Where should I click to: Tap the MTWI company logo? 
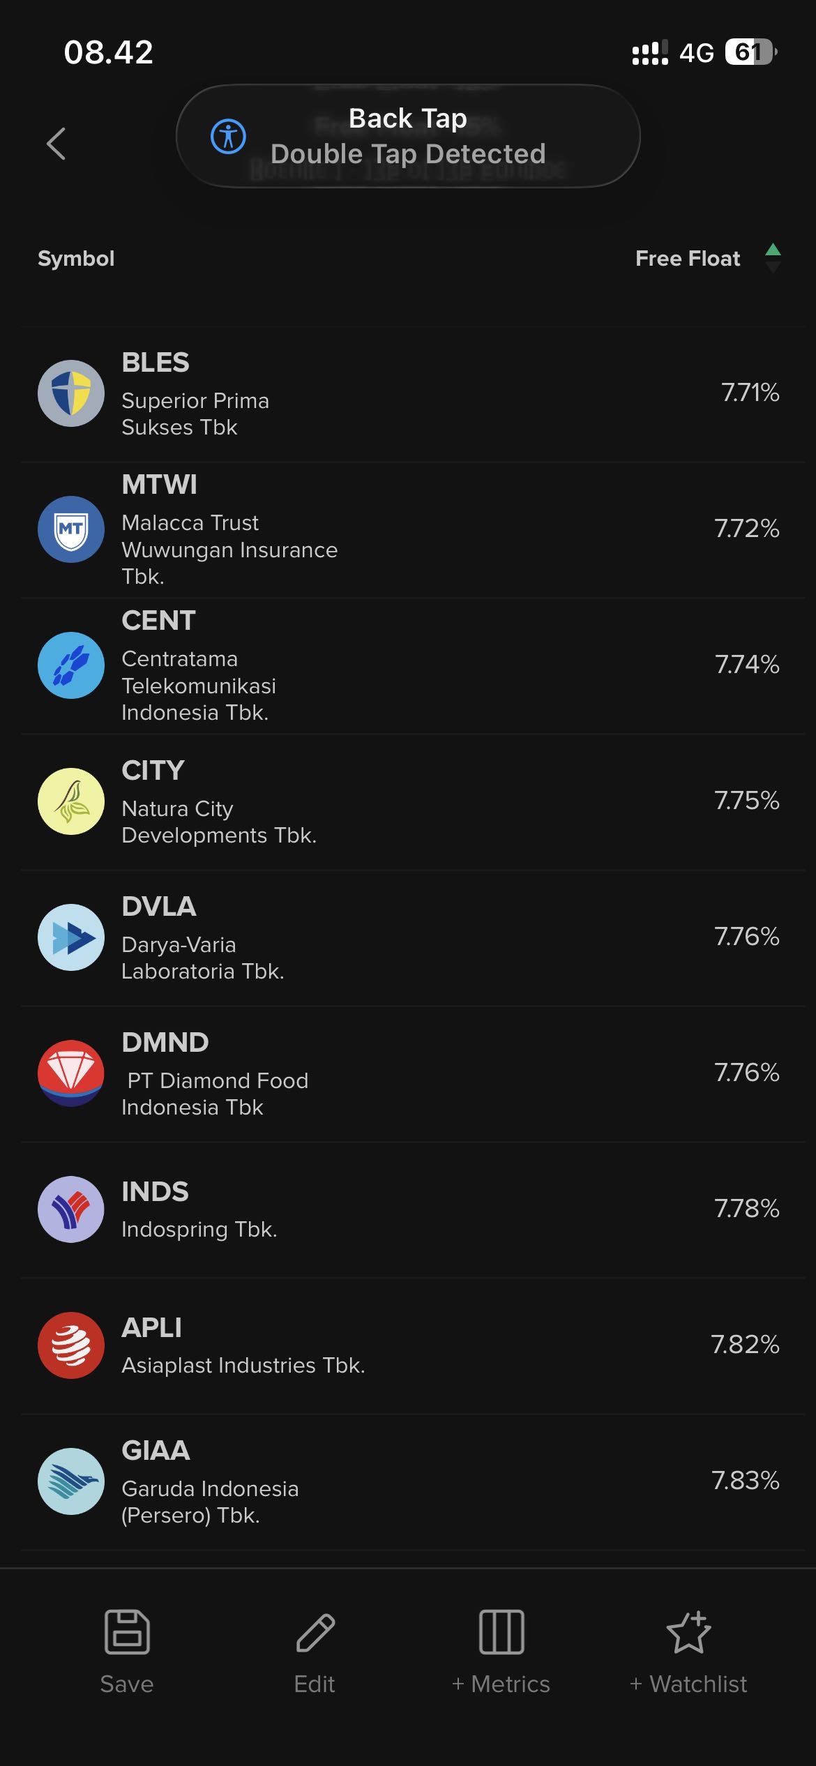[x=71, y=529]
